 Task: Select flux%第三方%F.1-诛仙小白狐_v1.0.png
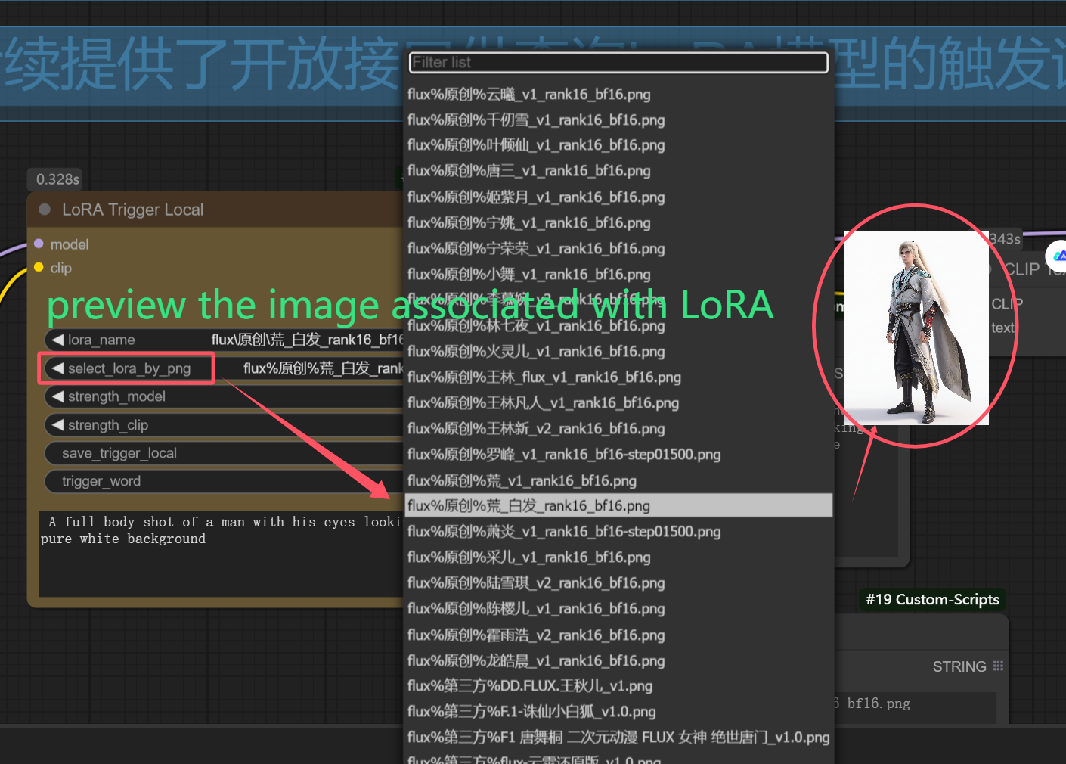618,712
